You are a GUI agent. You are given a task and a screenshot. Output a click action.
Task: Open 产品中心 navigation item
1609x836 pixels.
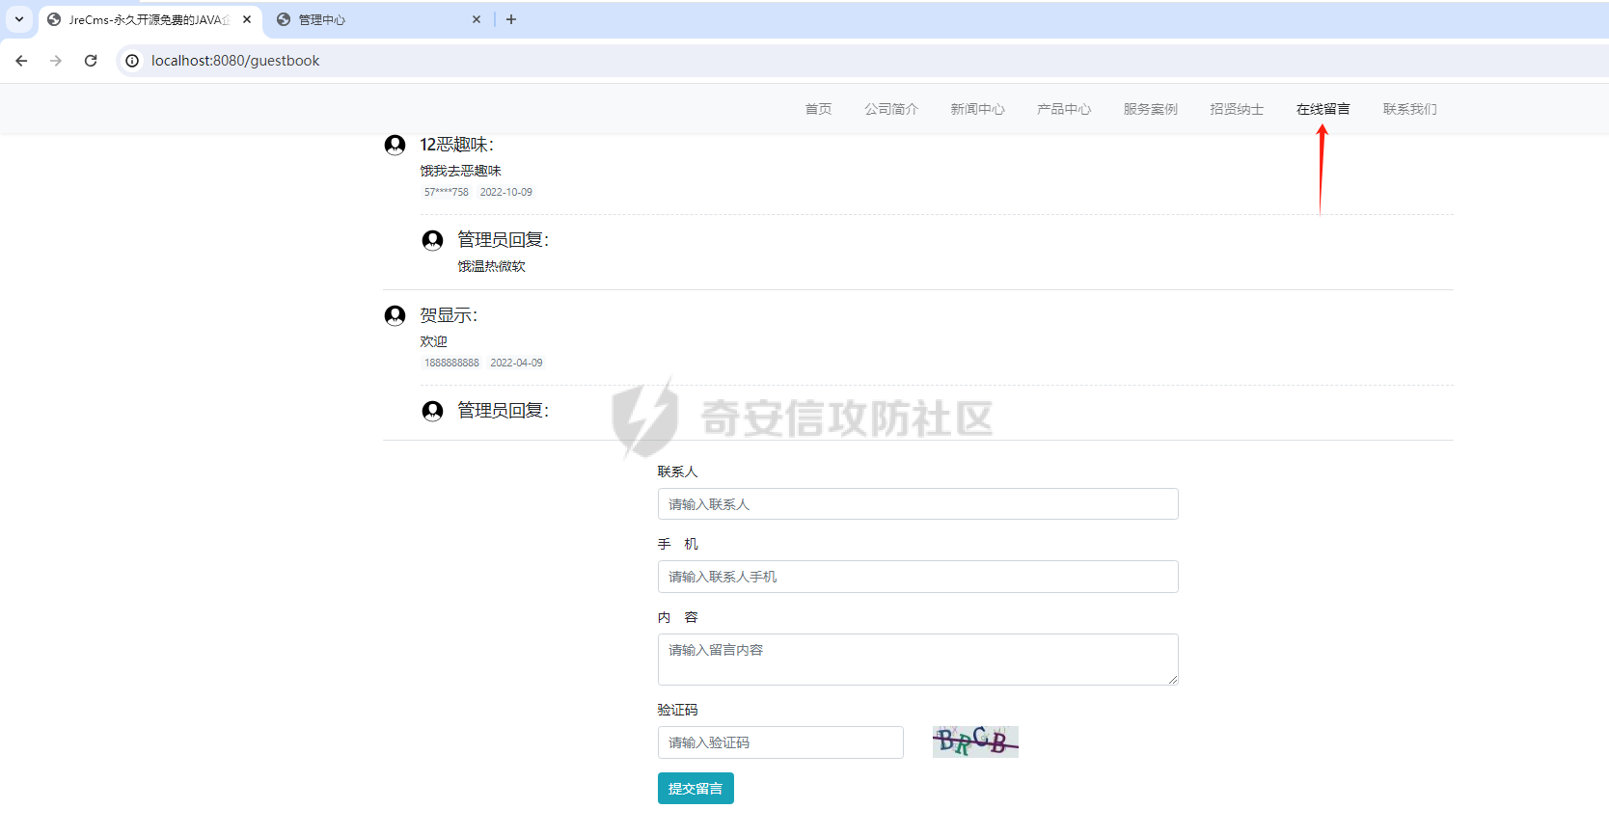click(1064, 109)
